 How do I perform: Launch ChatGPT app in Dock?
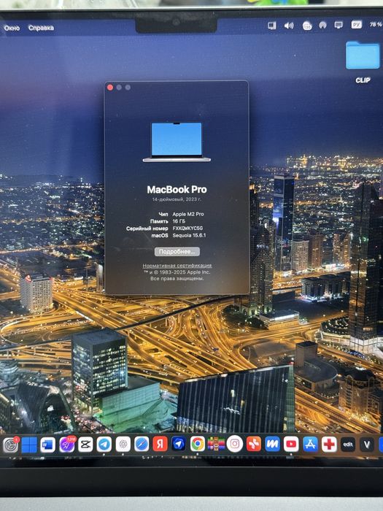tap(123, 444)
